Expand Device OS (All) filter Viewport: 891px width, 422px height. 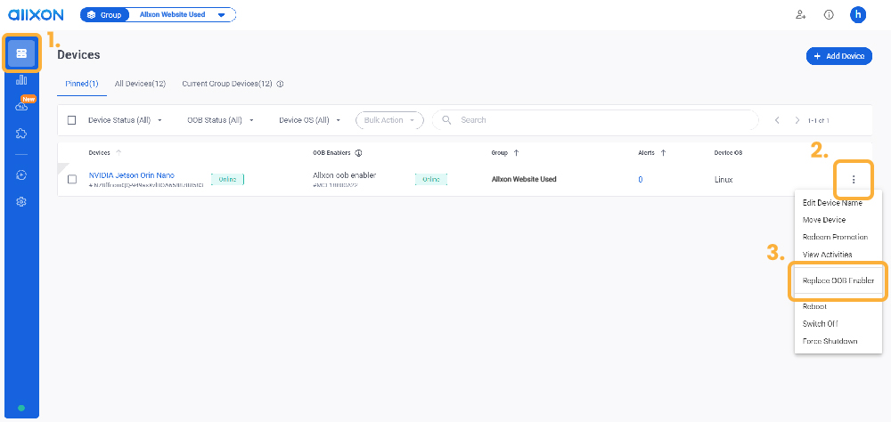pyautogui.click(x=310, y=120)
